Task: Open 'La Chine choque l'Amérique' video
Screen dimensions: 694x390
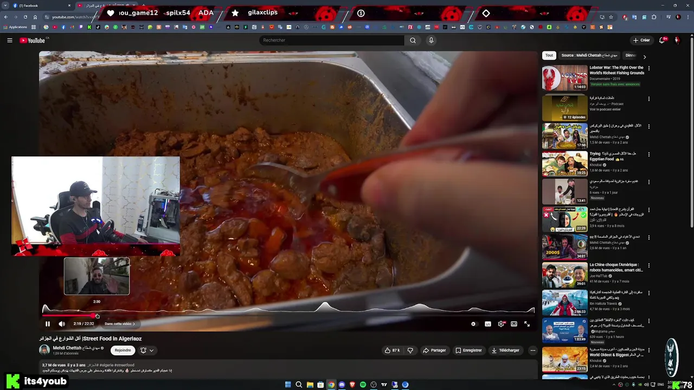Action: coord(616,268)
